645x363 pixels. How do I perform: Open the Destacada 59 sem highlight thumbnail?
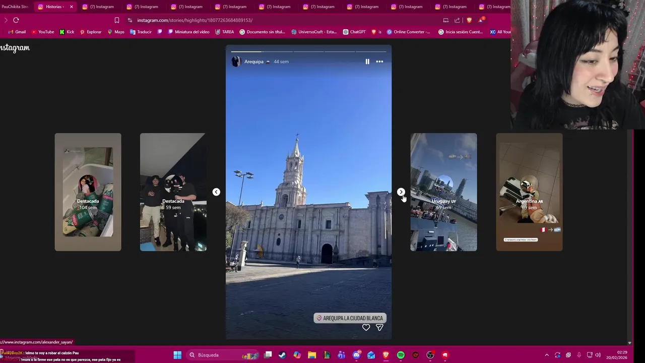pos(173,192)
